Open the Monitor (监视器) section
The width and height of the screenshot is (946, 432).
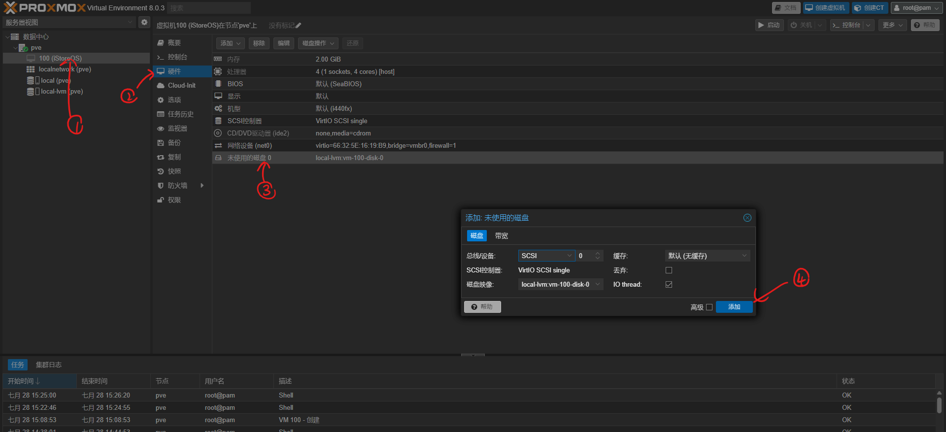coord(182,128)
